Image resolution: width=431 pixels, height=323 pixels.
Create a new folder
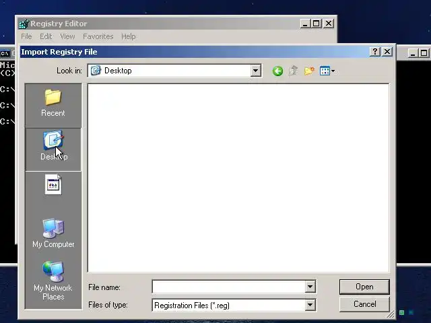pyautogui.click(x=309, y=71)
